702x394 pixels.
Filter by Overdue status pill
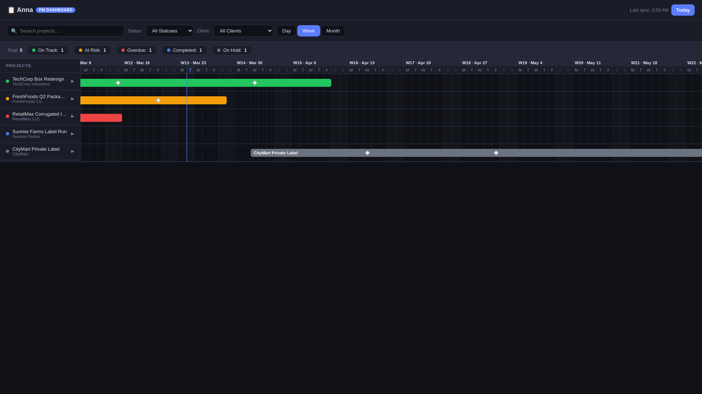click(x=136, y=50)
